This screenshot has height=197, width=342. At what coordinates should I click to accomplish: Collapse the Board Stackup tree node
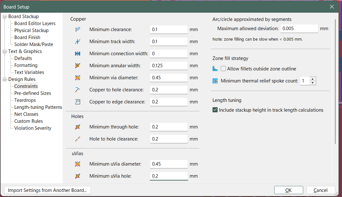click(4, 16)
